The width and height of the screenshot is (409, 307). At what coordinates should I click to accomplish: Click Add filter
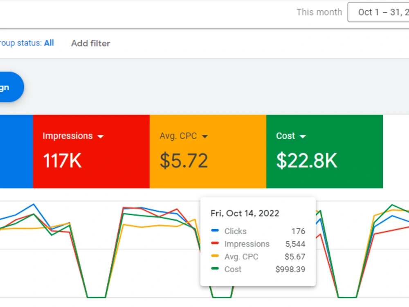coord(90,43)
